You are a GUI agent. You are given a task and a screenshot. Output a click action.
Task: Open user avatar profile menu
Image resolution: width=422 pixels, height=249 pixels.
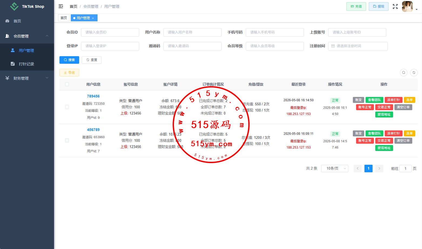click(407, 6)
